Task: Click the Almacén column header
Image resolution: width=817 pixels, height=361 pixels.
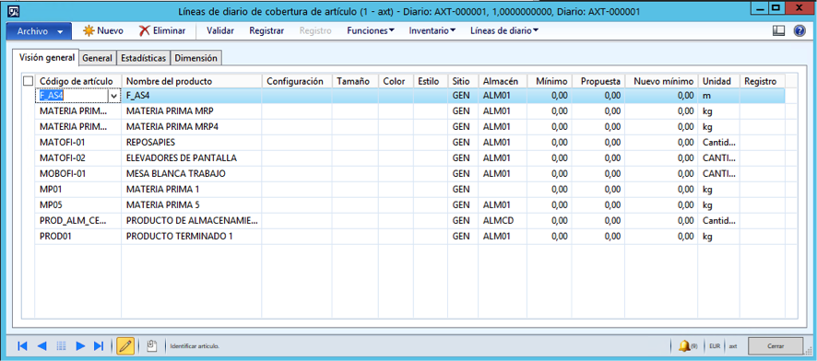Action: [x=503, y=81]
